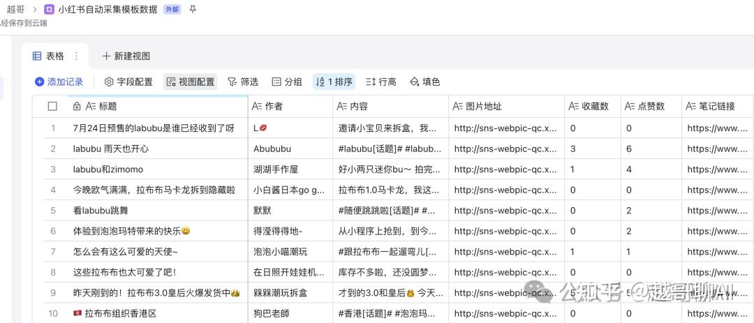Click the 标题 column header

pyautogui.click(x=158, y=106)
